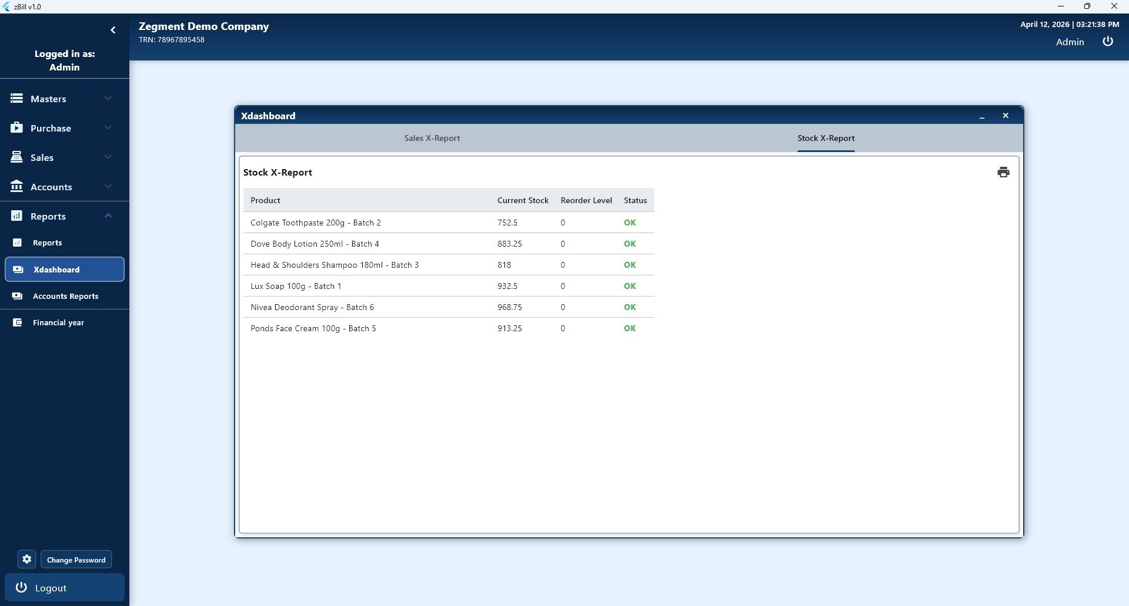Switch to the Sales X-Report tab
Image resolution: width=1129 pixels, height=606 pixels.
(432, 138)
